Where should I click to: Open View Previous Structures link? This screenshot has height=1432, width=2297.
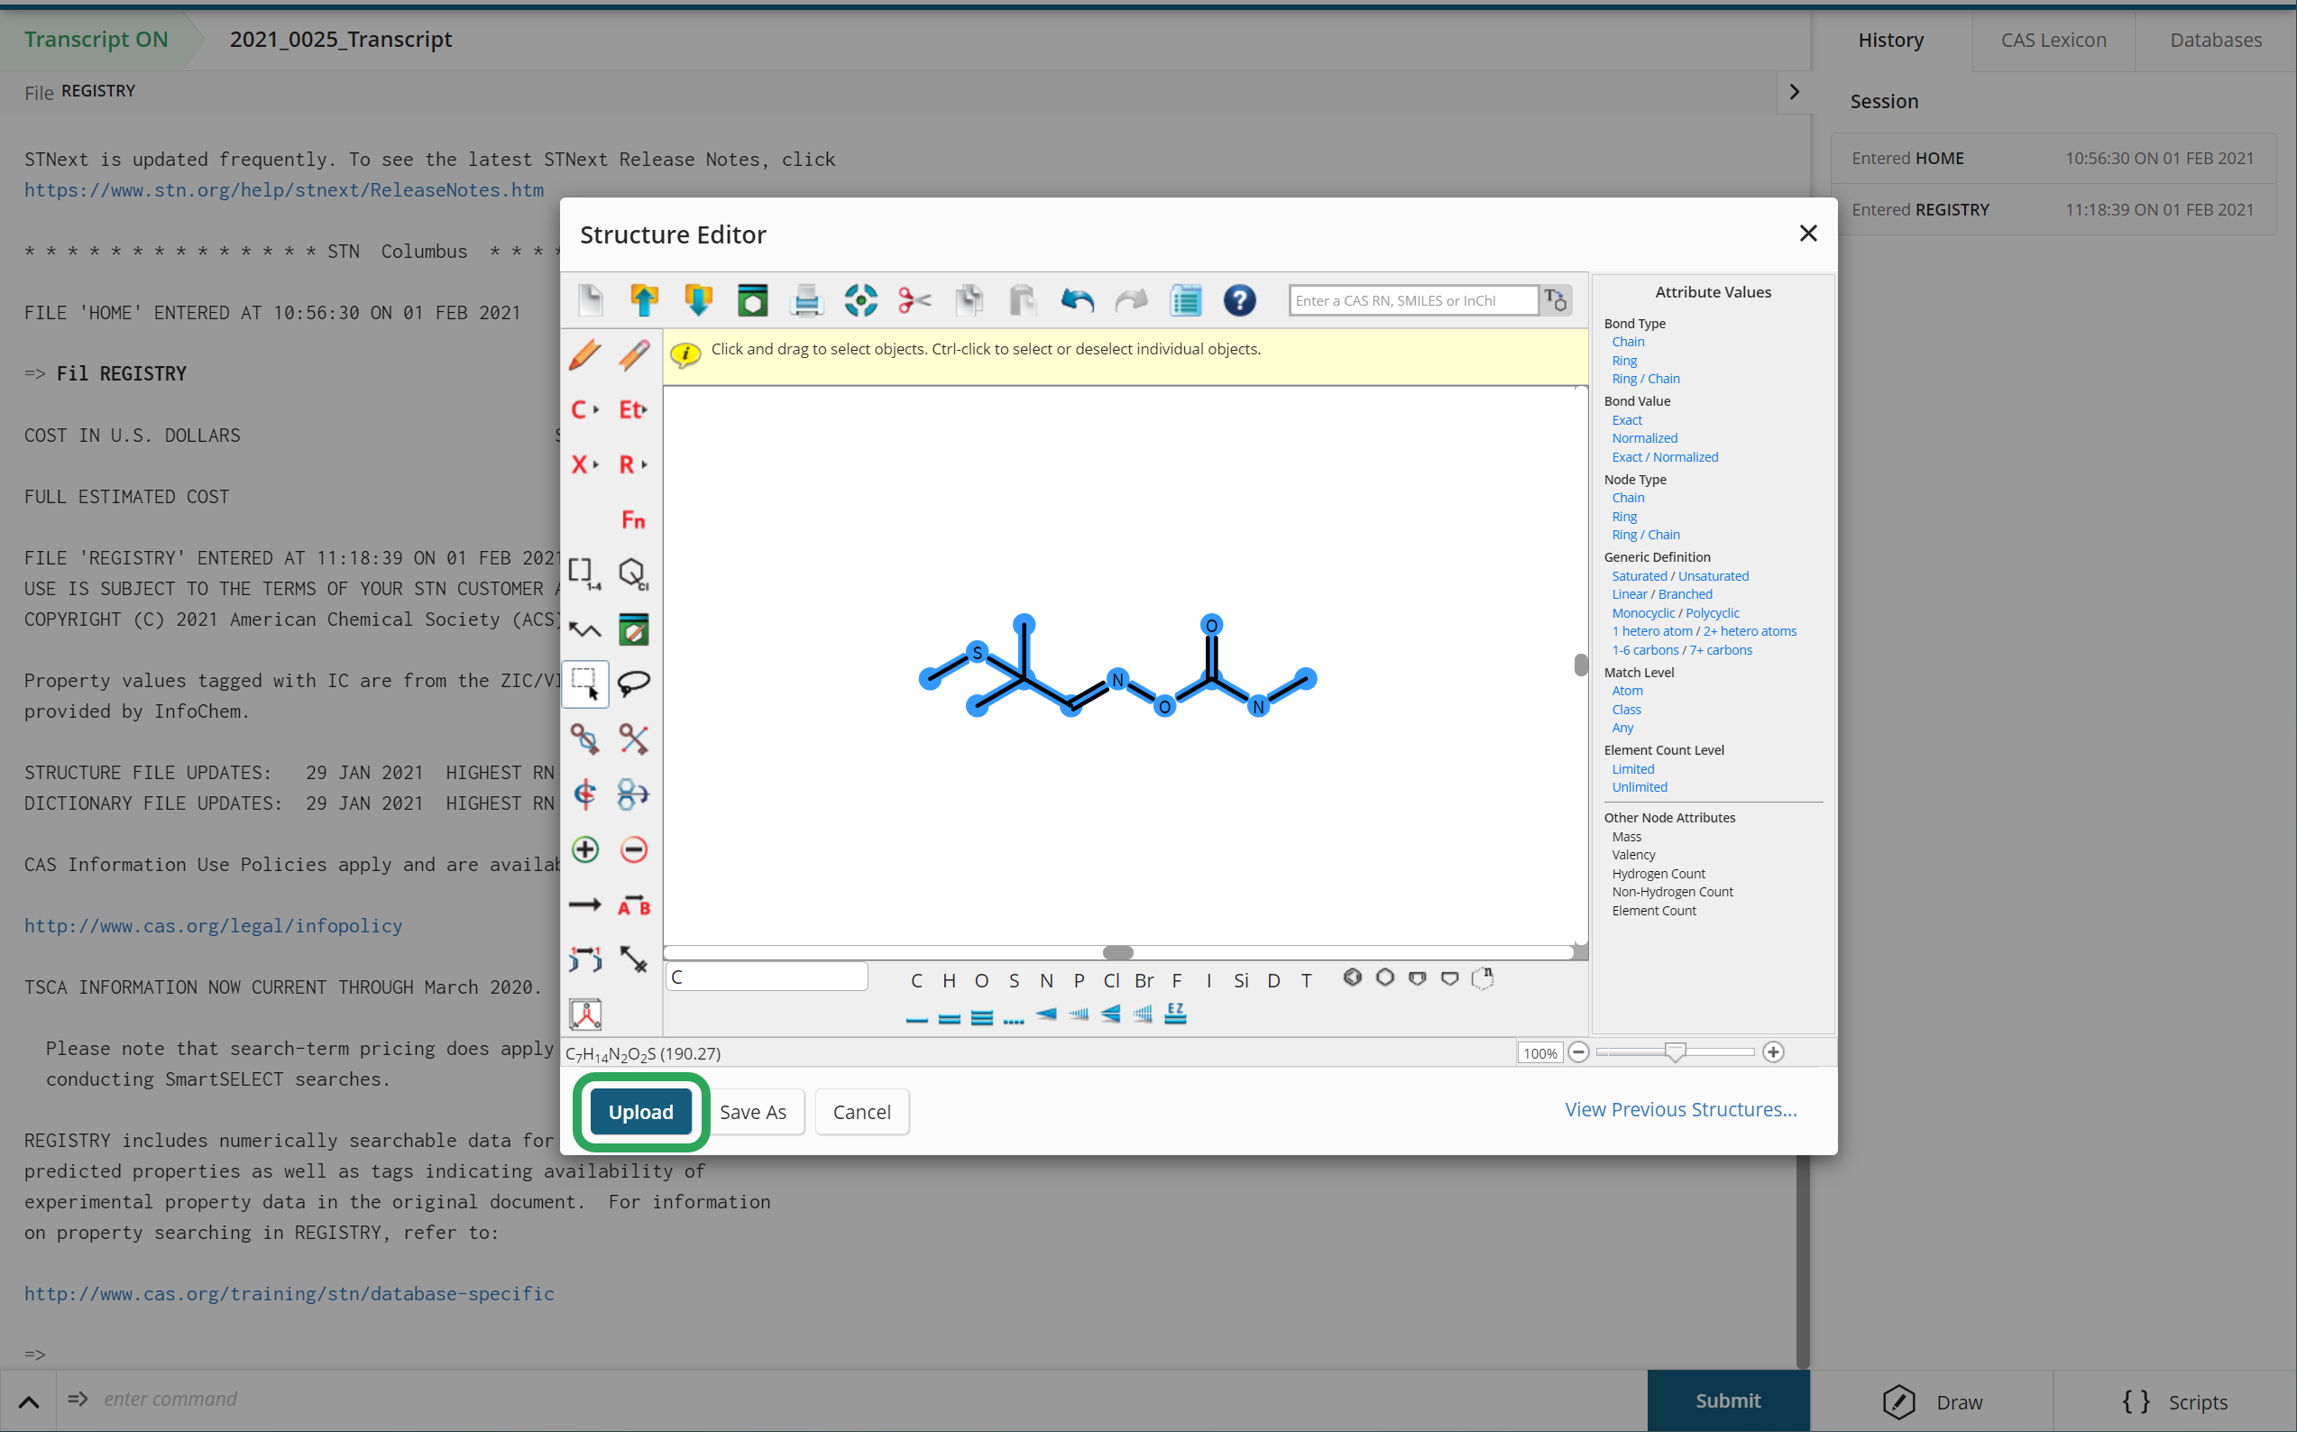[1680, 1109]
